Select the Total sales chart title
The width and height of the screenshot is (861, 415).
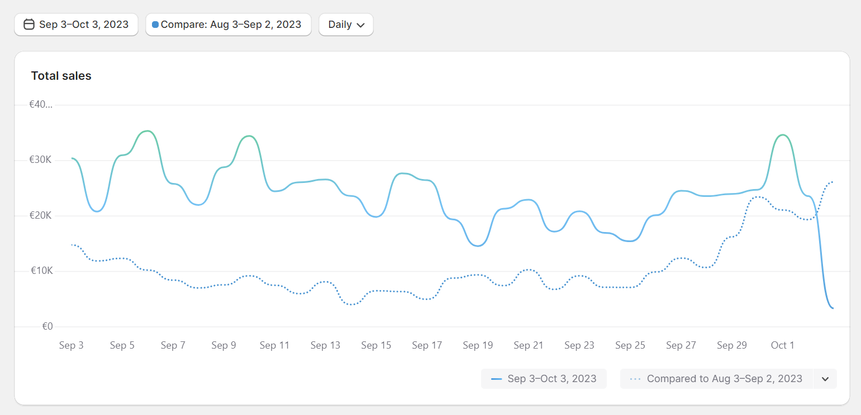(x=61, y=75)
